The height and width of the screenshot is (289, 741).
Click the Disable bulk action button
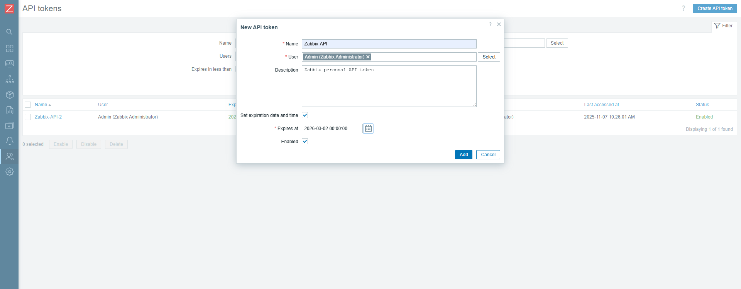(89, 144)
